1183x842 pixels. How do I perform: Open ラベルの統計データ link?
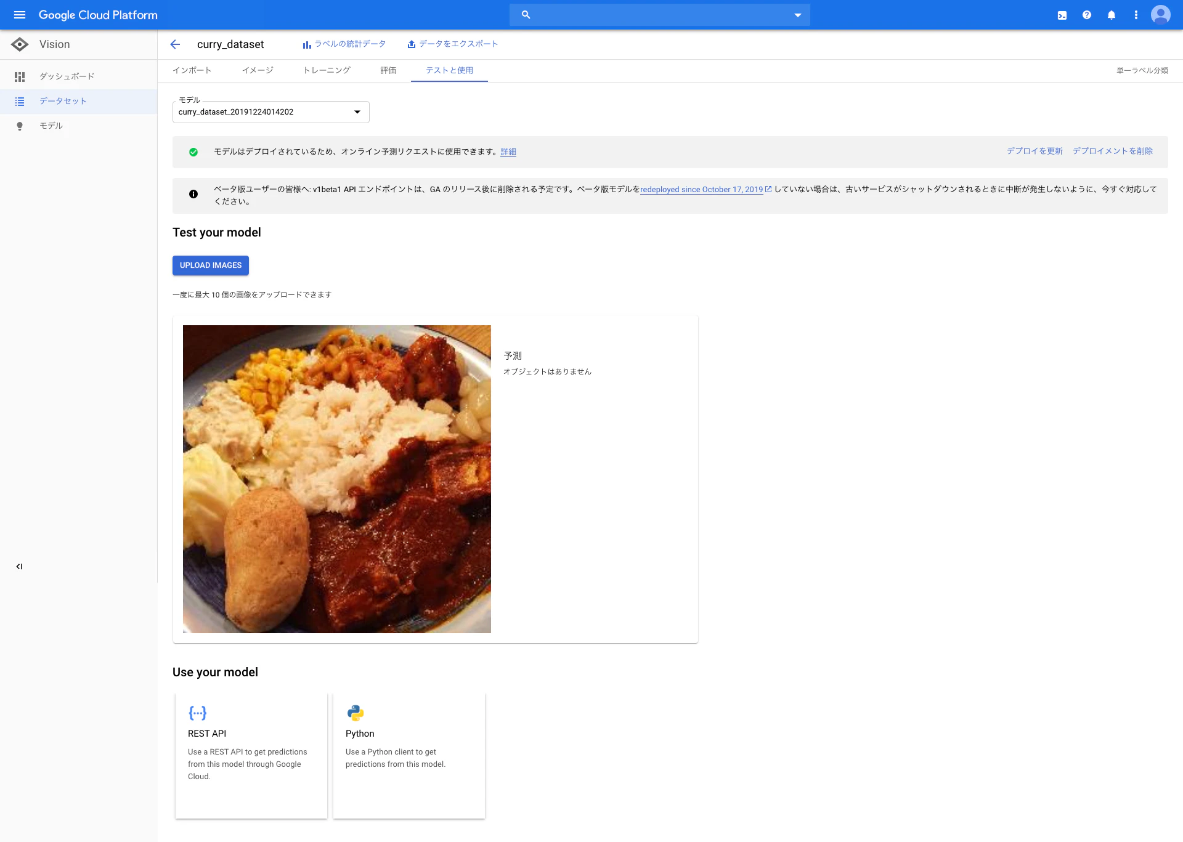344,44
